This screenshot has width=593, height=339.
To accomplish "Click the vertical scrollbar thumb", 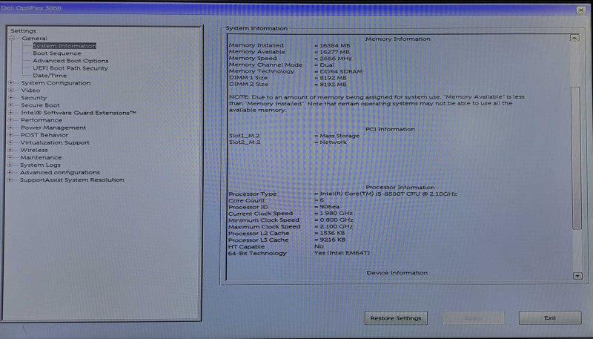I will pyautogui.click(x=576, y=158).
